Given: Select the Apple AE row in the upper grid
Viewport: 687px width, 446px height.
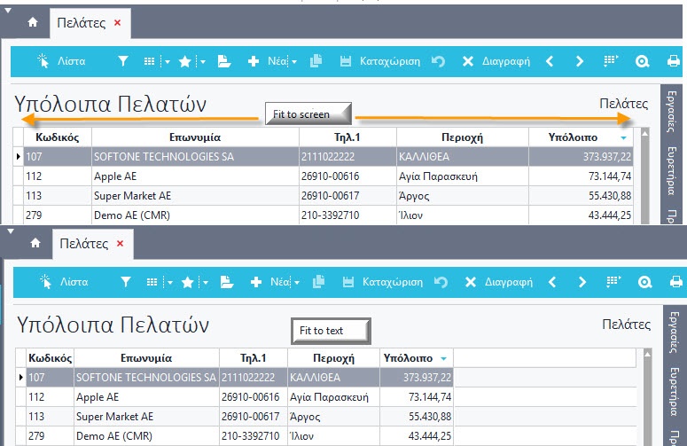Looking at the screenshot, I should (195, 176).
